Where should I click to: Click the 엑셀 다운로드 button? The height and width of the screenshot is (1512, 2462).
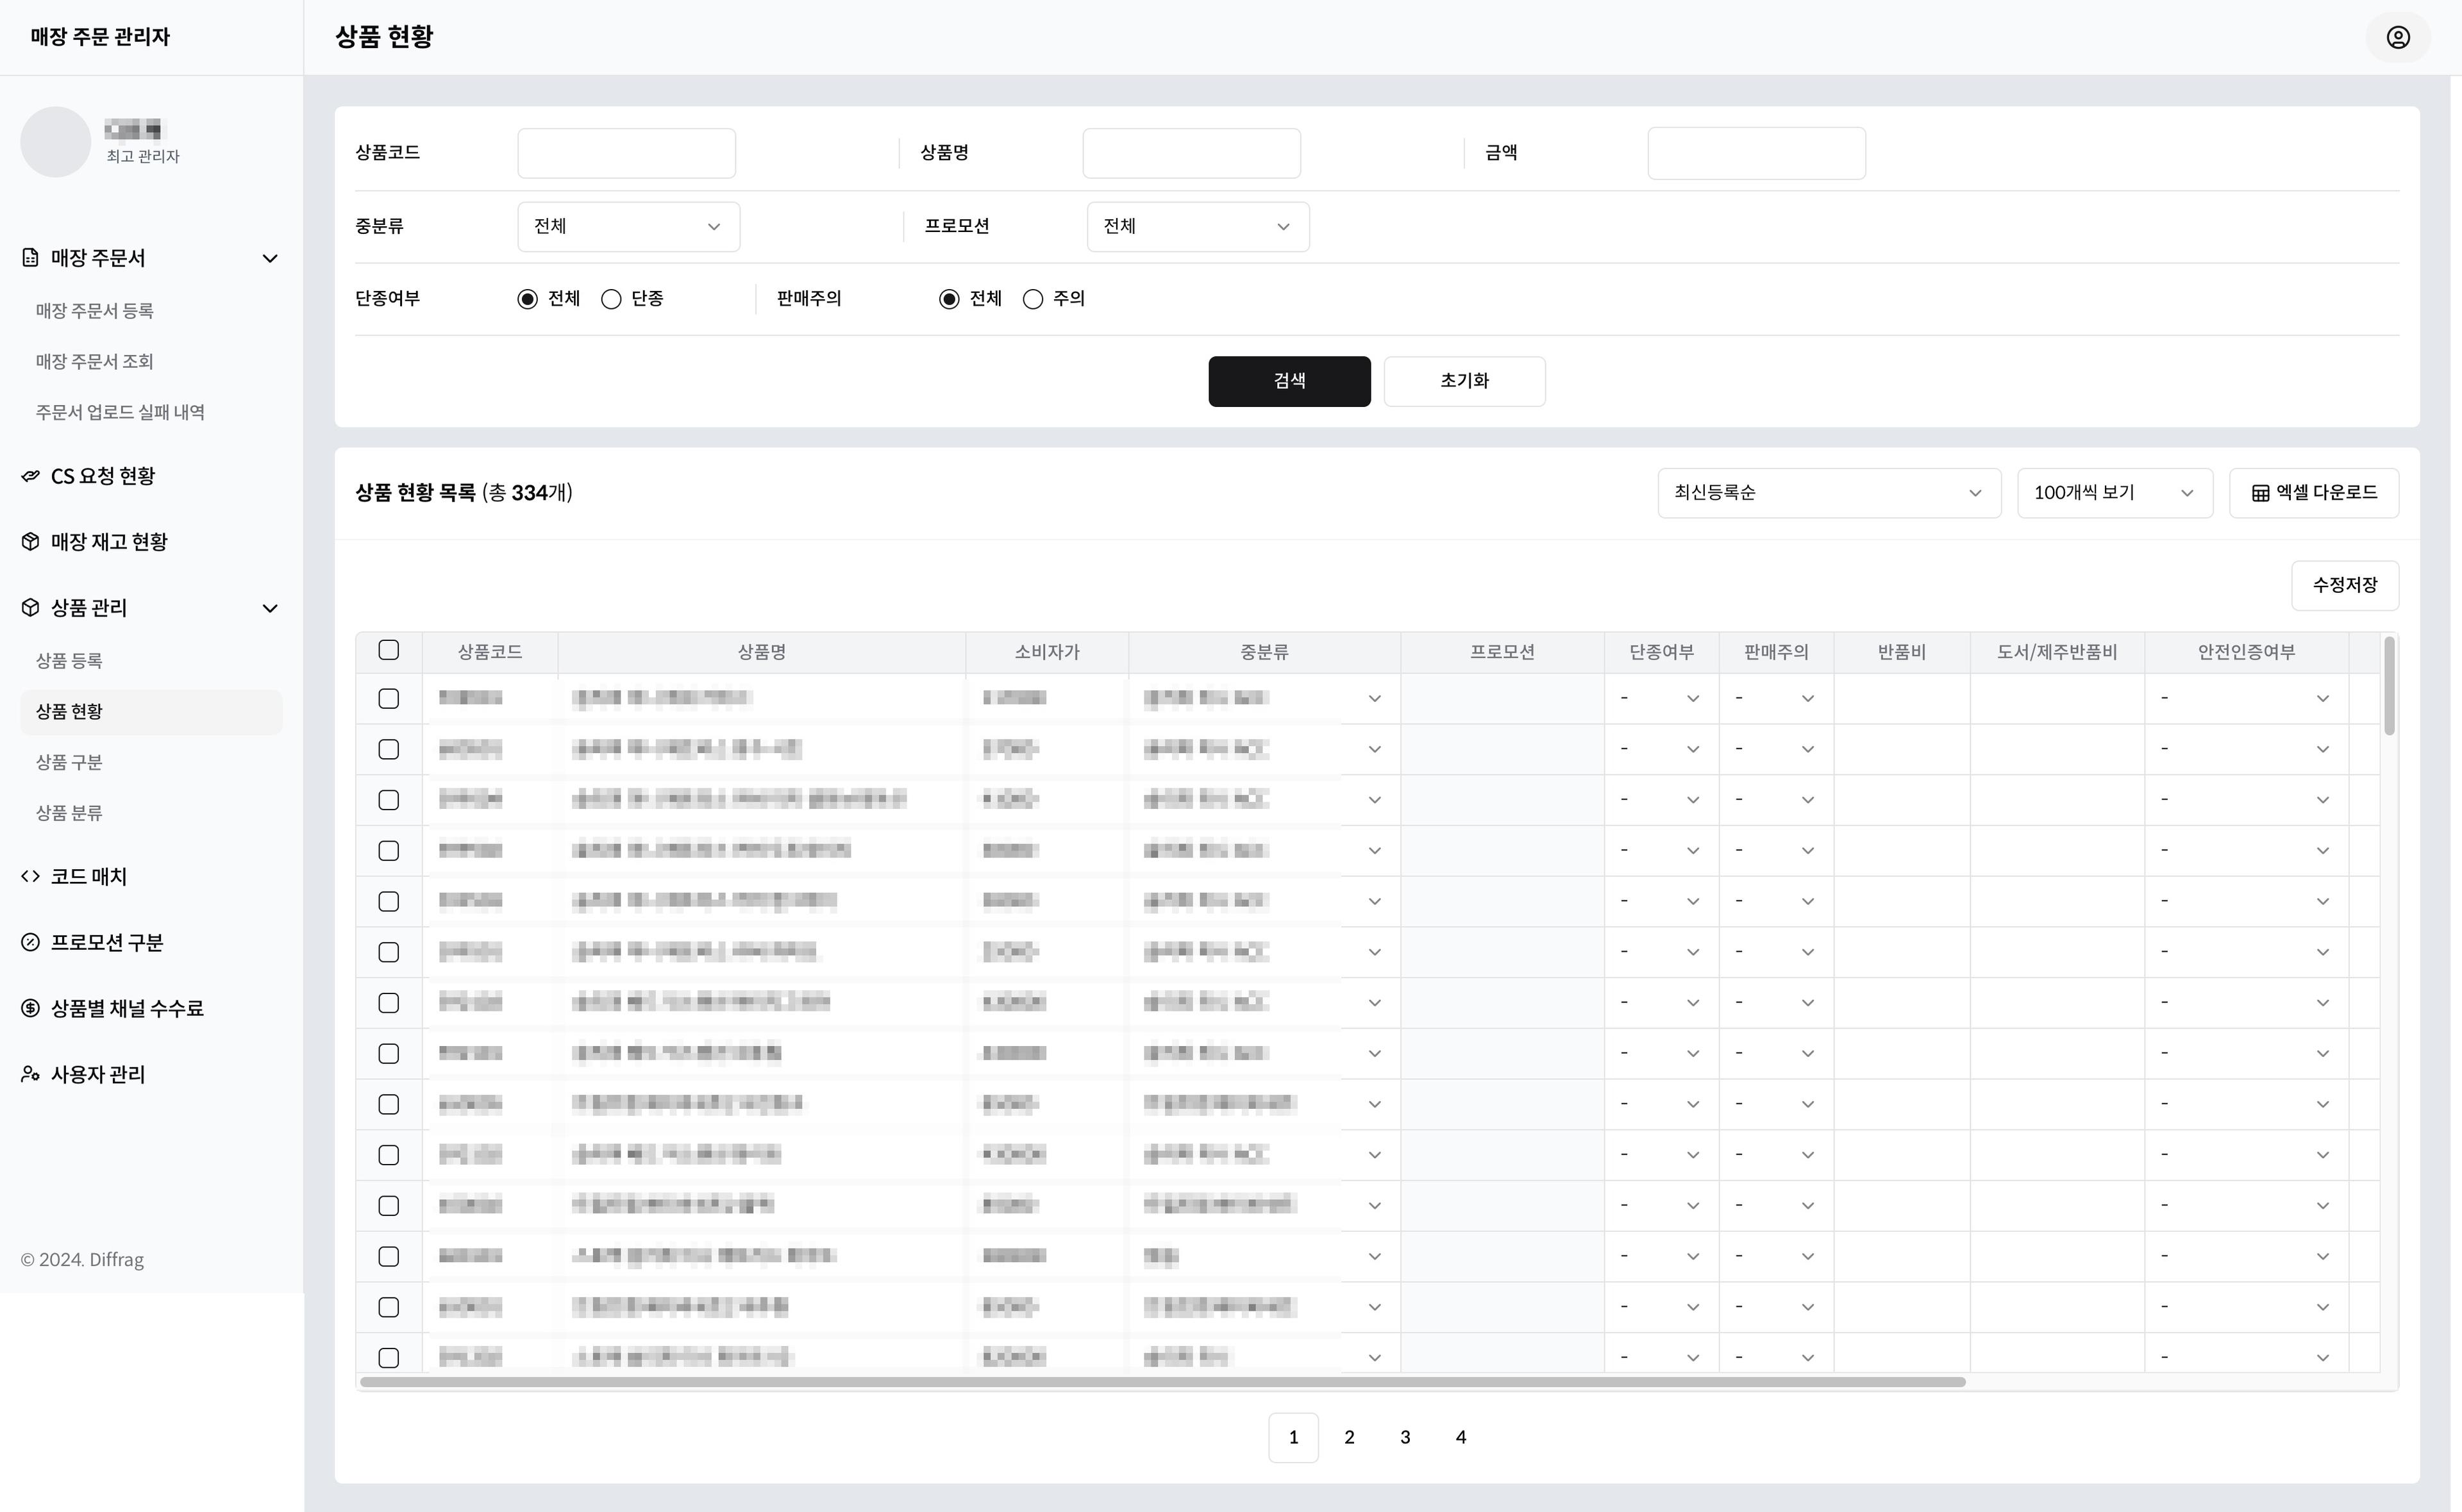tap(2313, 493)
